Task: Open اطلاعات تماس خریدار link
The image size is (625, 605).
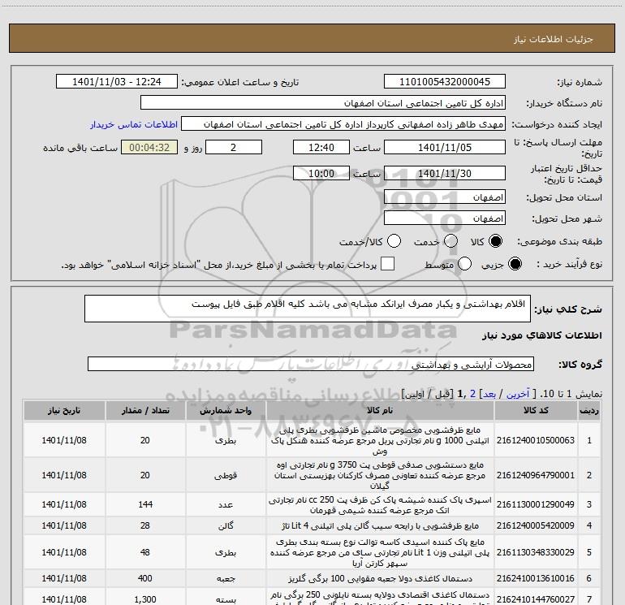Action: click(134, 124)
